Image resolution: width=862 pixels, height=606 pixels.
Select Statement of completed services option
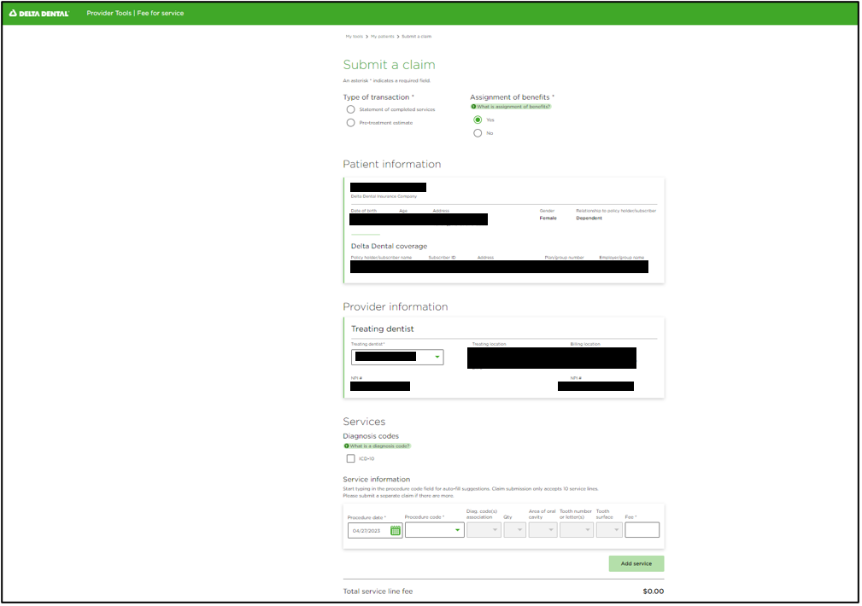350,109
